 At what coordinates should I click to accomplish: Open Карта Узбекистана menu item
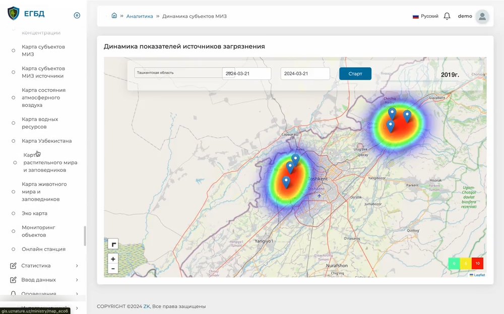(46, 141)
